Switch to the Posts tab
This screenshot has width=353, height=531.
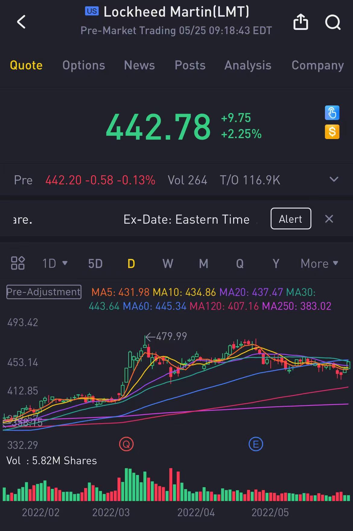[190, 65]
